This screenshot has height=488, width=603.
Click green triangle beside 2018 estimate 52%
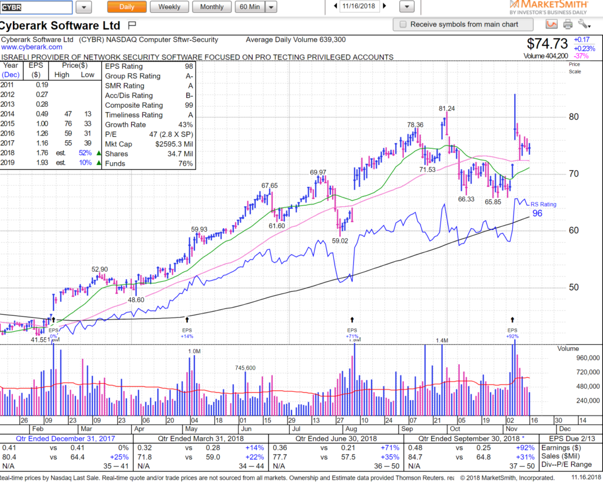(x=99, y=153)
